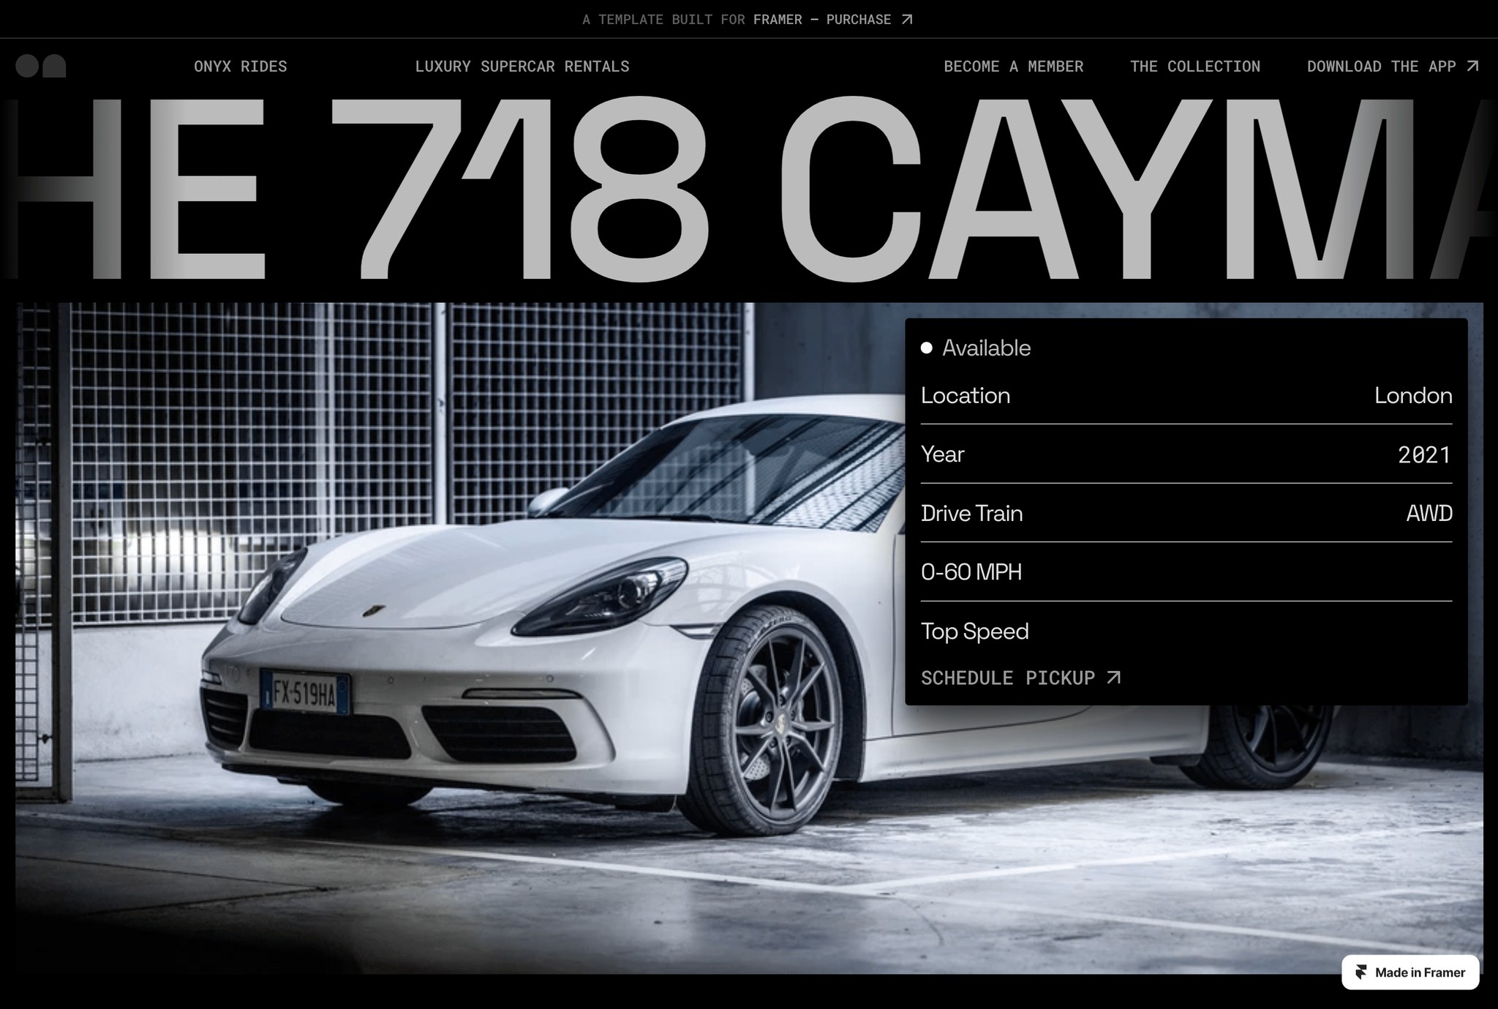
Task: Click the white availability status dot
Action: [927, 348]
